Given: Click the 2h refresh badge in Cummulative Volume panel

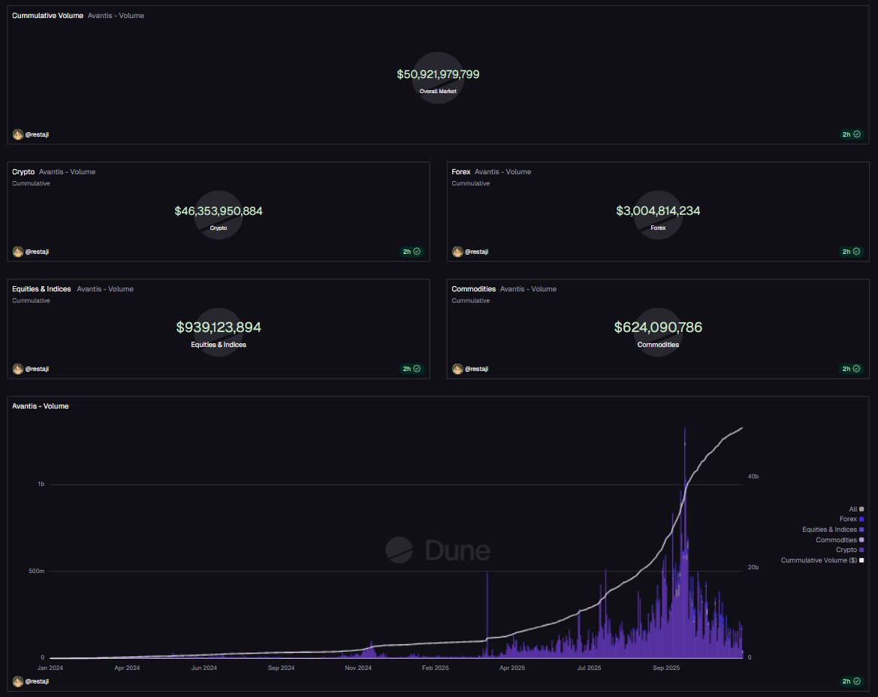Looking at the screenshot, I should [x=851, y=134].
